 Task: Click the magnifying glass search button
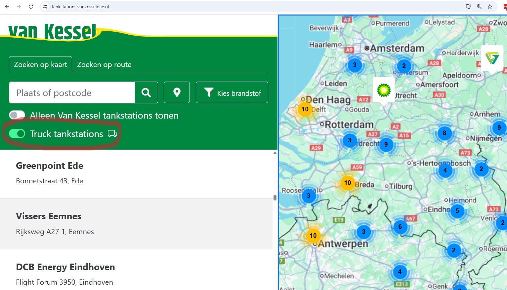pos(146,92)
